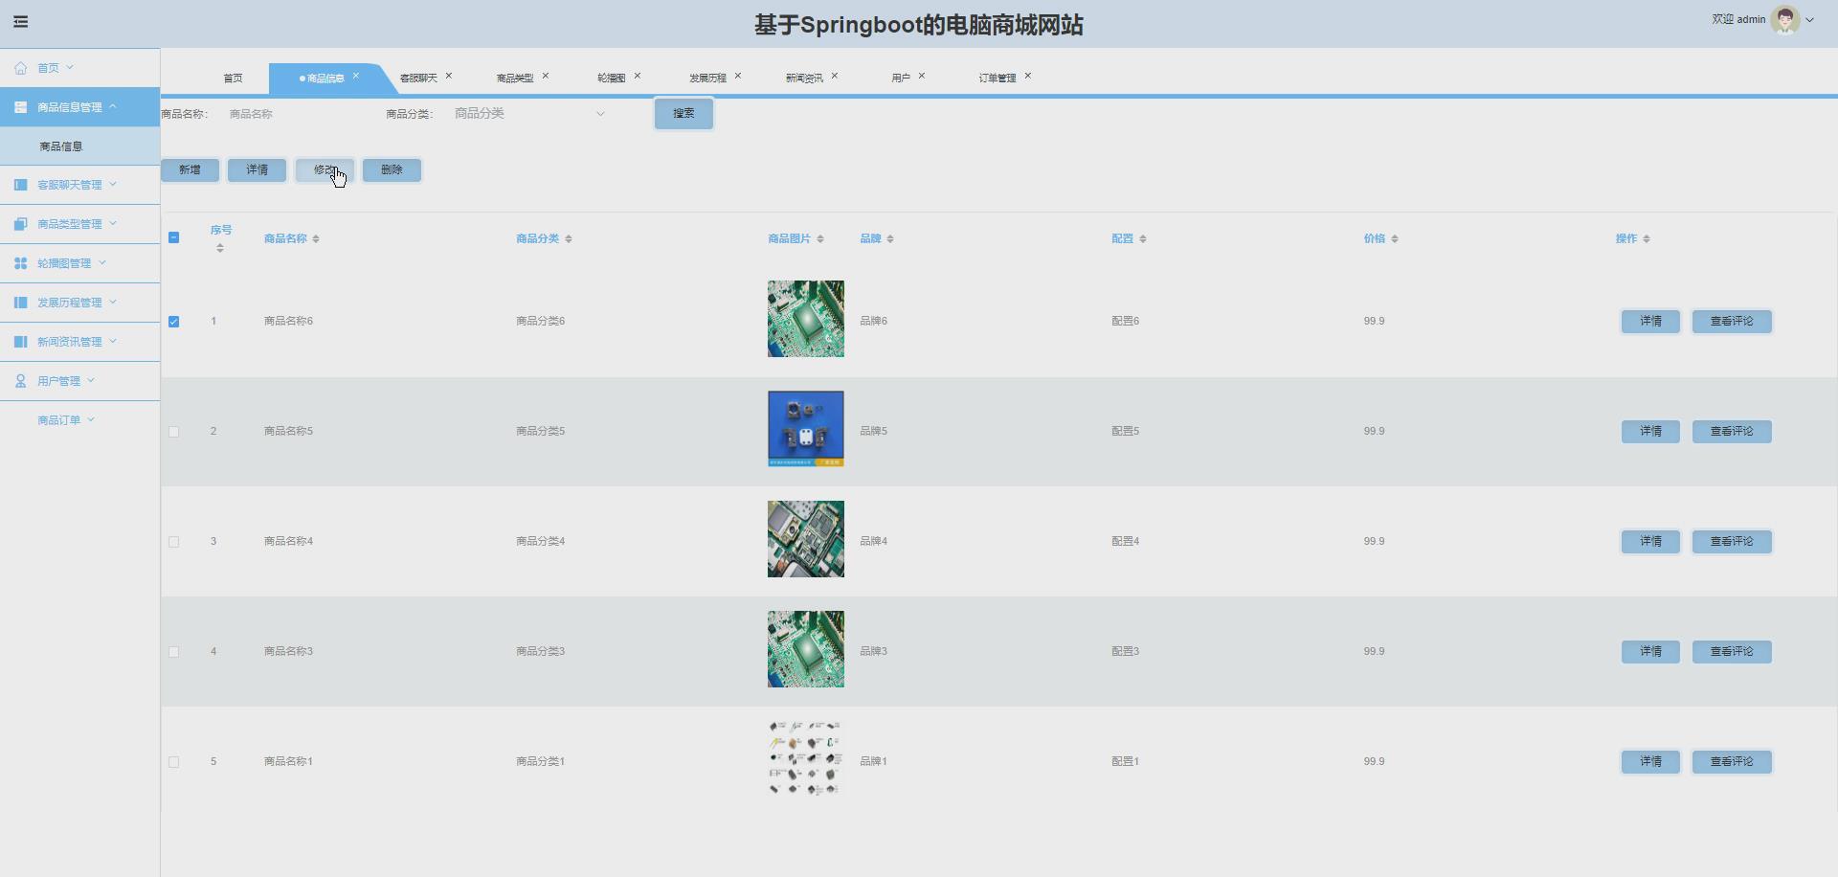This screenshot has height=877, width=1838.
Task: Open the 商品分类 dropdown
Action: click(527, 113)
